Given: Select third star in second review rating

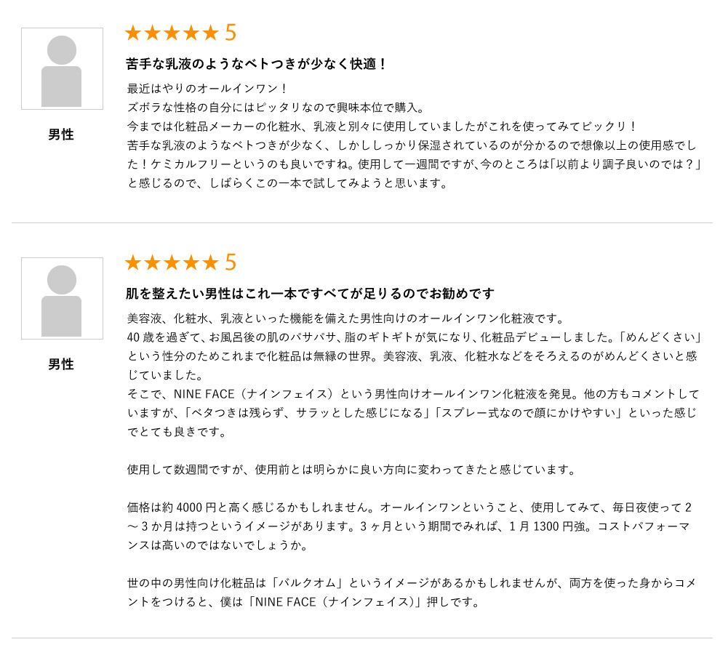Looking at the screenshot, I should pos(172,262).
